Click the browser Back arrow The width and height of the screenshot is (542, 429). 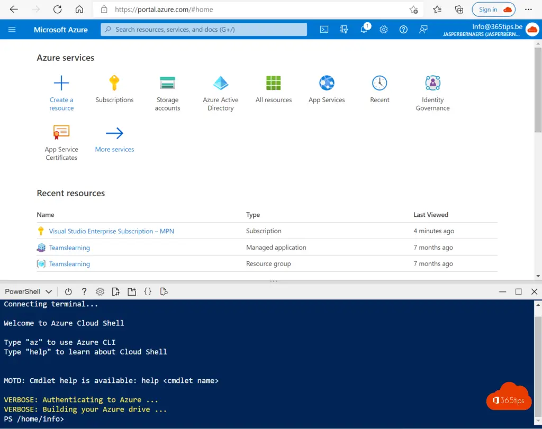14,10
